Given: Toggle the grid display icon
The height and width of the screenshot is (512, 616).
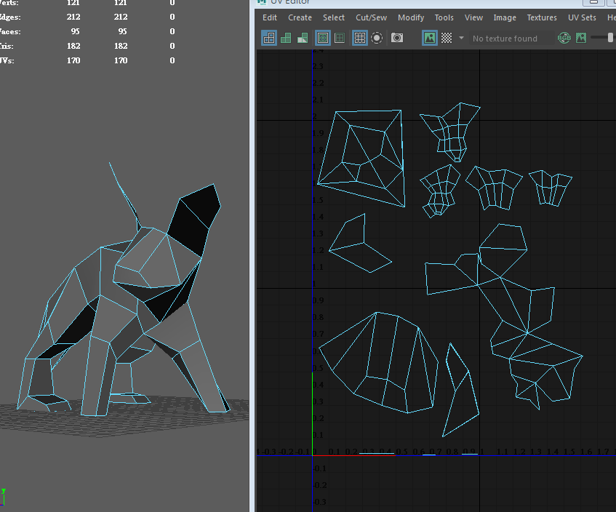Looking at the screenshot, I should [x=360, y=38].
